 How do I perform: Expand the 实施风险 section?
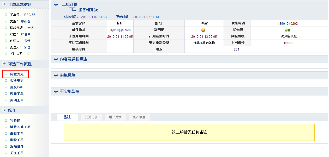56,76
